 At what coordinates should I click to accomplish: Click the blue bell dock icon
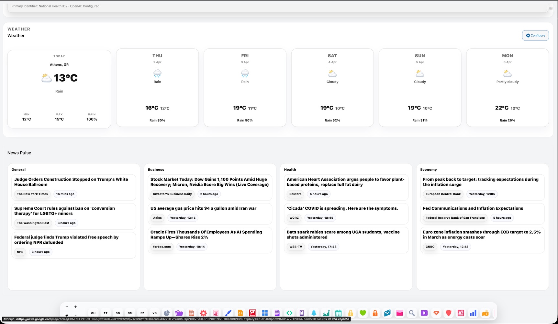(314, 313)
